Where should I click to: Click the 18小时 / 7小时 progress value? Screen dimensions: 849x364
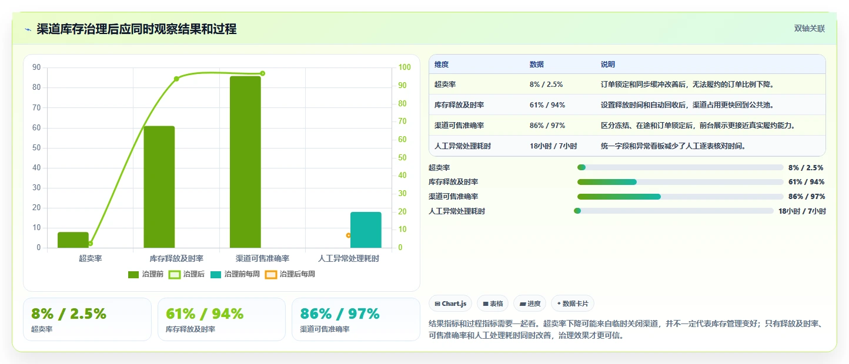(x=802, y=211)
